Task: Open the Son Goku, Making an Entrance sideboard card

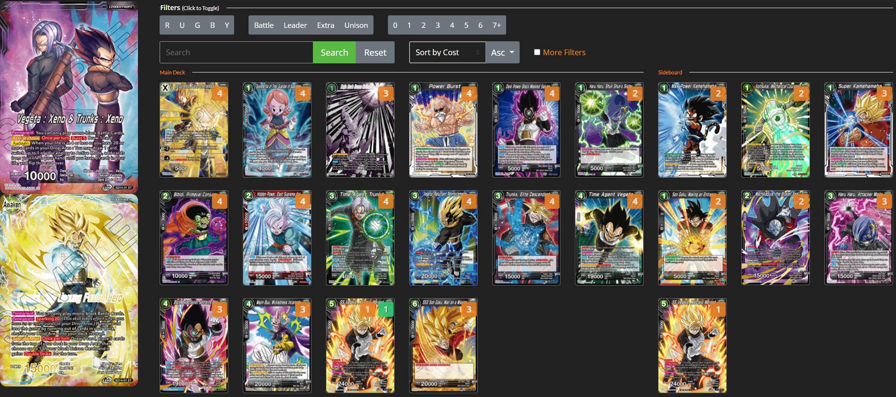Action: 692,238
